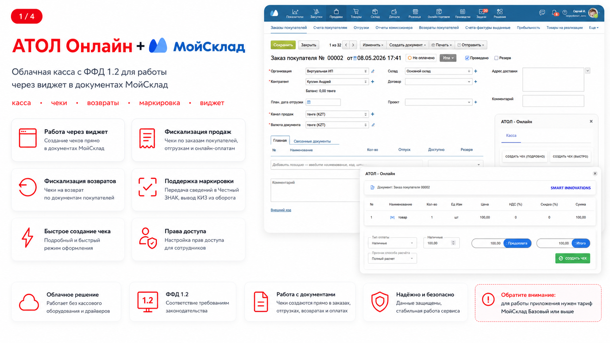
Task: Open the help question mark icon
Action: tap(565, 13)
